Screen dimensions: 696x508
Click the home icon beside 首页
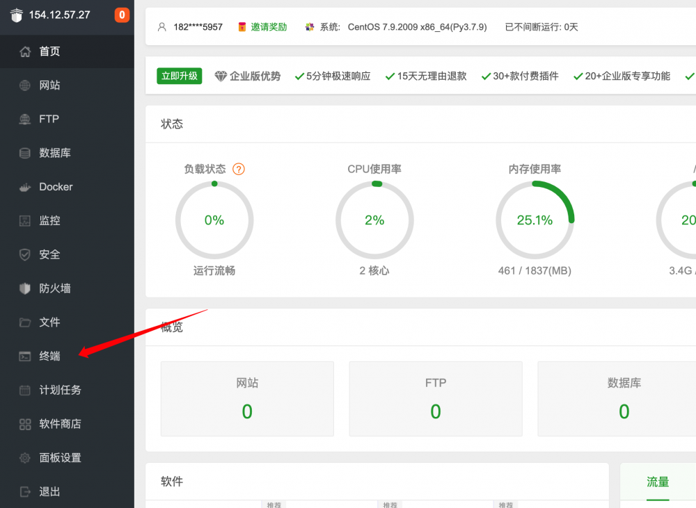pos(25,51)
